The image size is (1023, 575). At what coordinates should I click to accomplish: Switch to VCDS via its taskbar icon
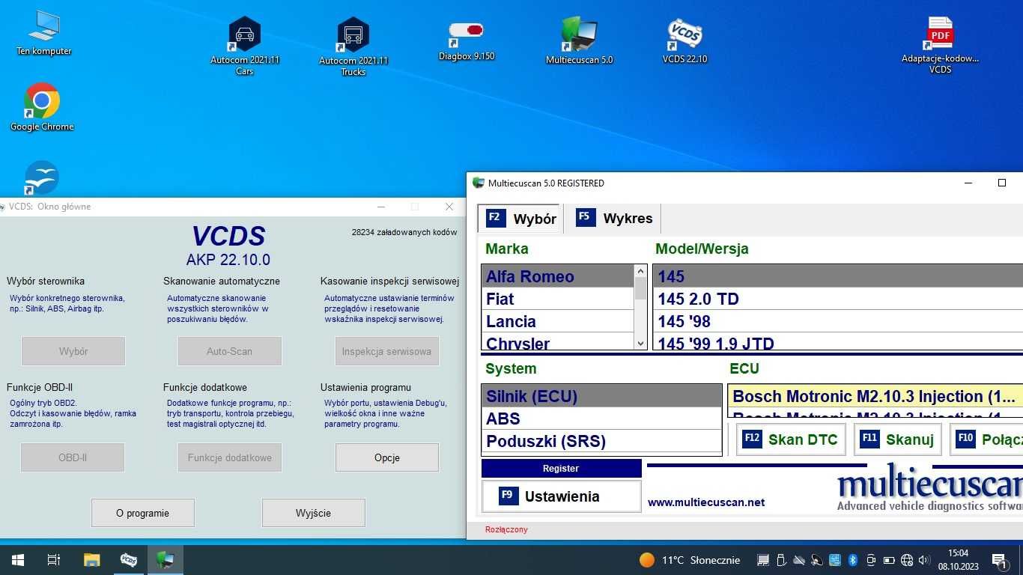(x=128, y=559)
